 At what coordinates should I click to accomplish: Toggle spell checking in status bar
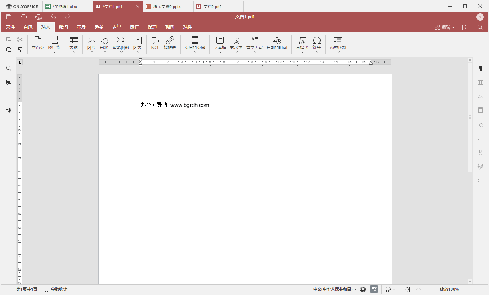374,289
